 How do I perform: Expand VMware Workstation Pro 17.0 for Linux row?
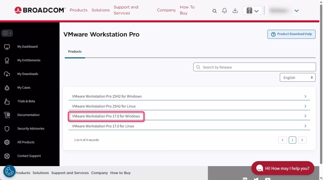103,126
